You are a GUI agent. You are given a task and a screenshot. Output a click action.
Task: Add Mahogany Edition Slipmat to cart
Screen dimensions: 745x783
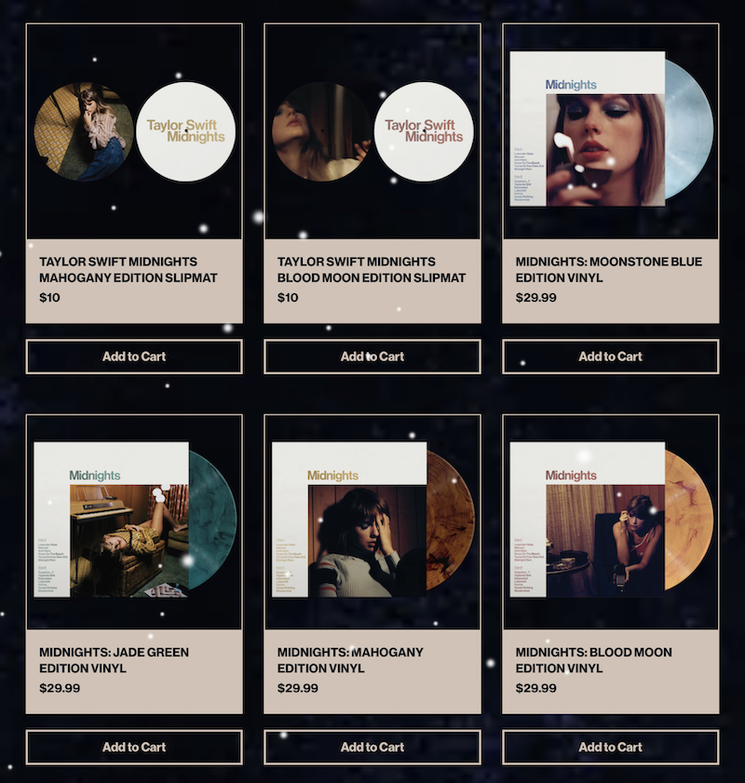click(134, 357)
